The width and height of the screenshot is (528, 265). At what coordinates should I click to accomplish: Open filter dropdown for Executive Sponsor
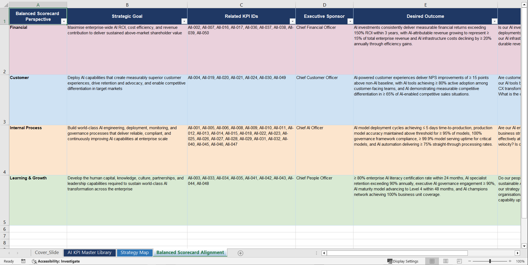(350, 21)
